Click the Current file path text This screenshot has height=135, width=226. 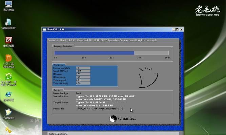pos(100,109)
